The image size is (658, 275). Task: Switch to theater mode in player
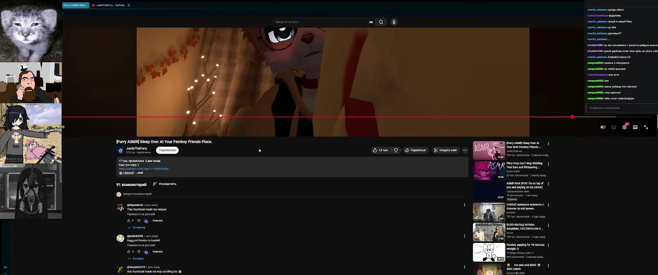(635, 127)
